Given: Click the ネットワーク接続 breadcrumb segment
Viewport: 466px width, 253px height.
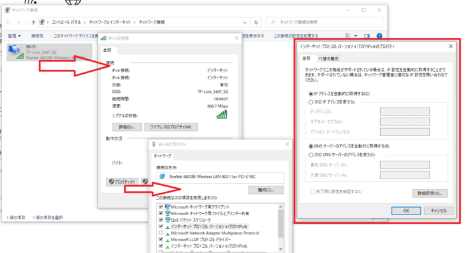Looking at the screenshot, I should click(x=152, y=22).
